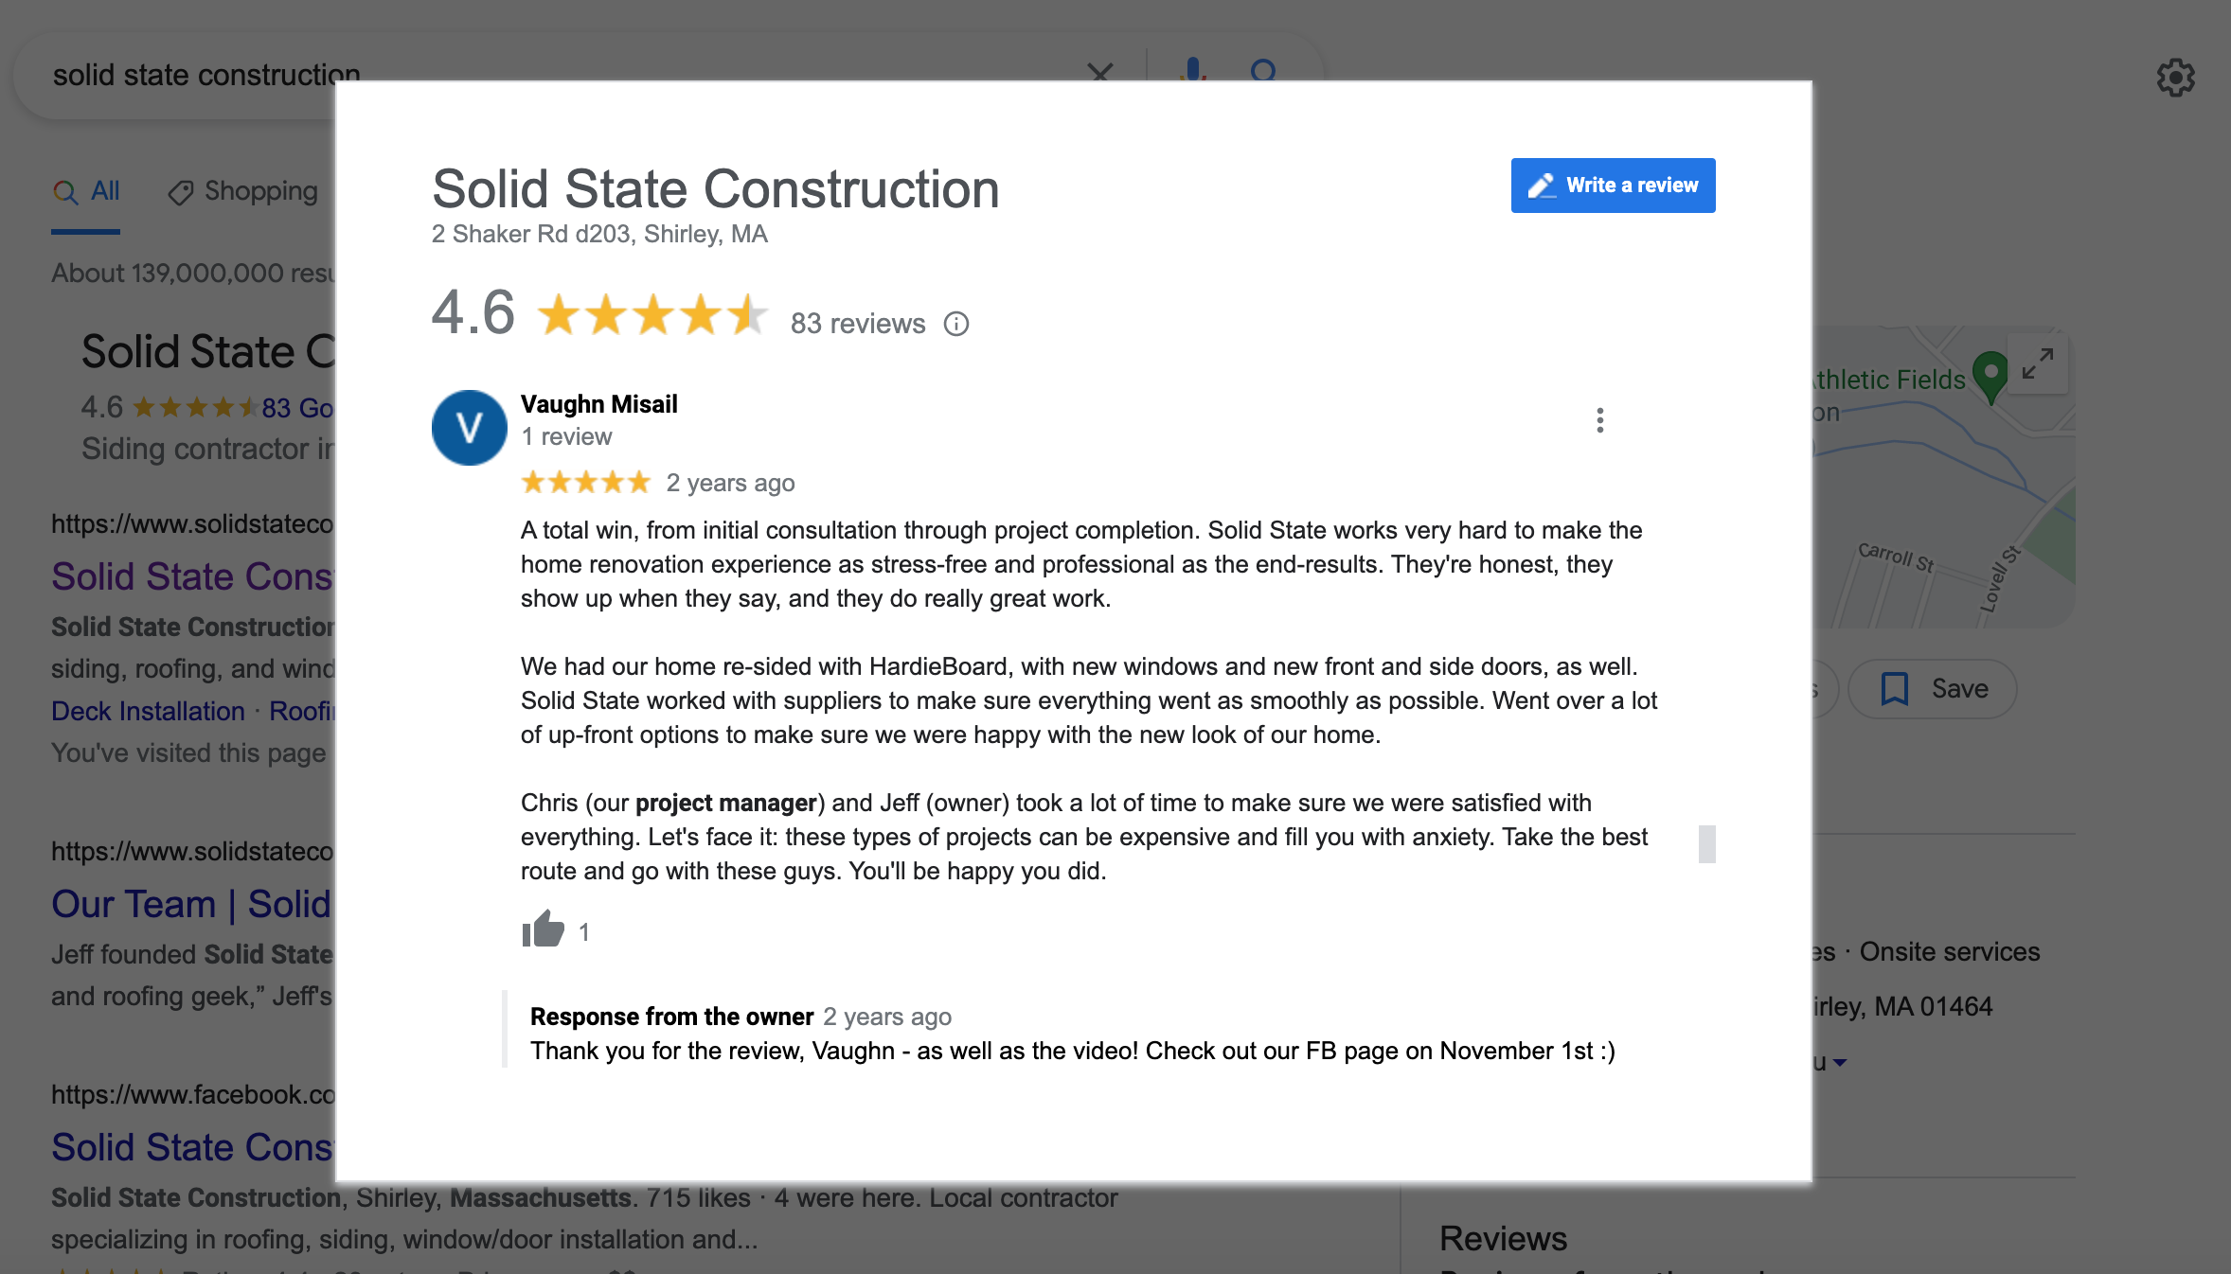
Task: Open the Our Team search result link
Action: [x=191, y=904]
